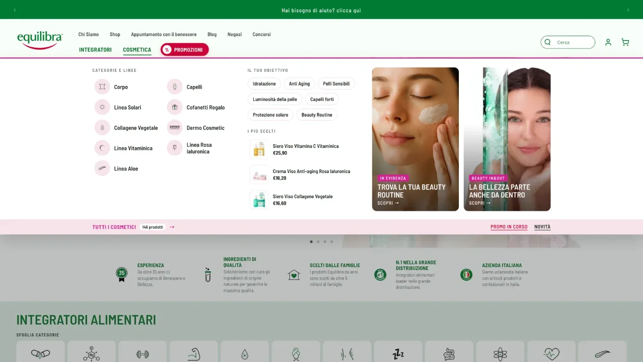
Task: Open the Blog menu item
Action: tap(212, 34)
